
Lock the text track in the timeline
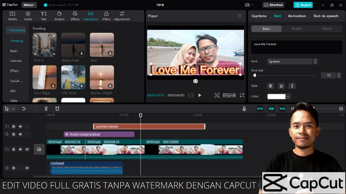[x=14, y=126]
